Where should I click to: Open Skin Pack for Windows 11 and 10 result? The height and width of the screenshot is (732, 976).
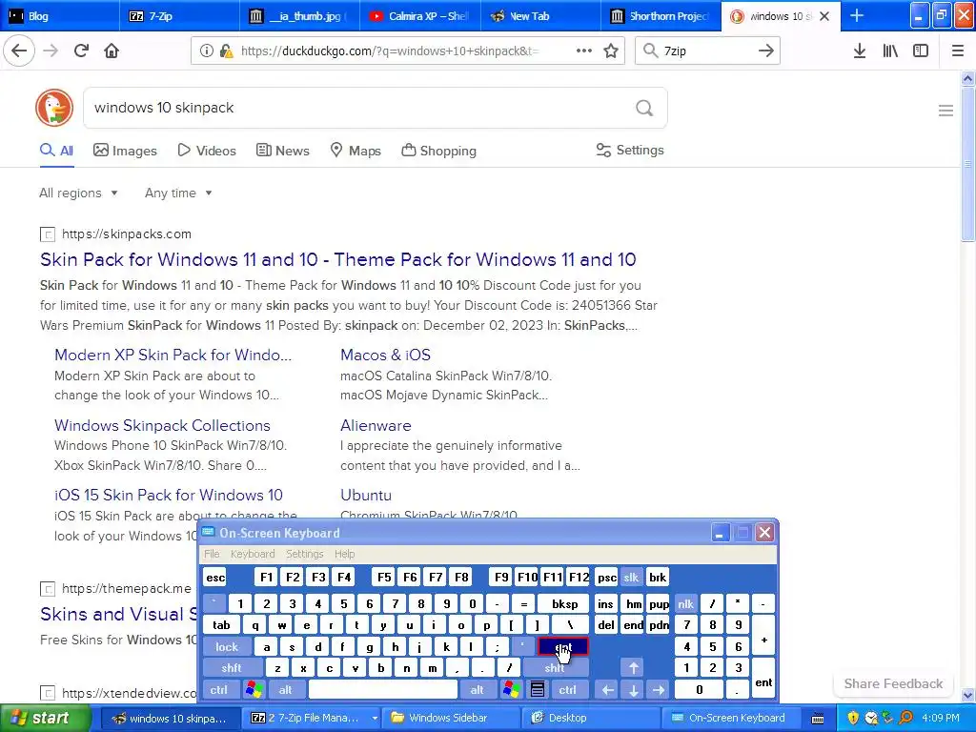[x=338, y=259]
